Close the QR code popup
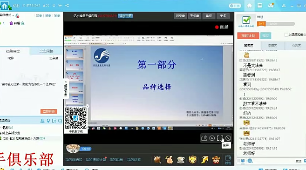Screen dimensions: 306x170 click(x=88, y=106)
